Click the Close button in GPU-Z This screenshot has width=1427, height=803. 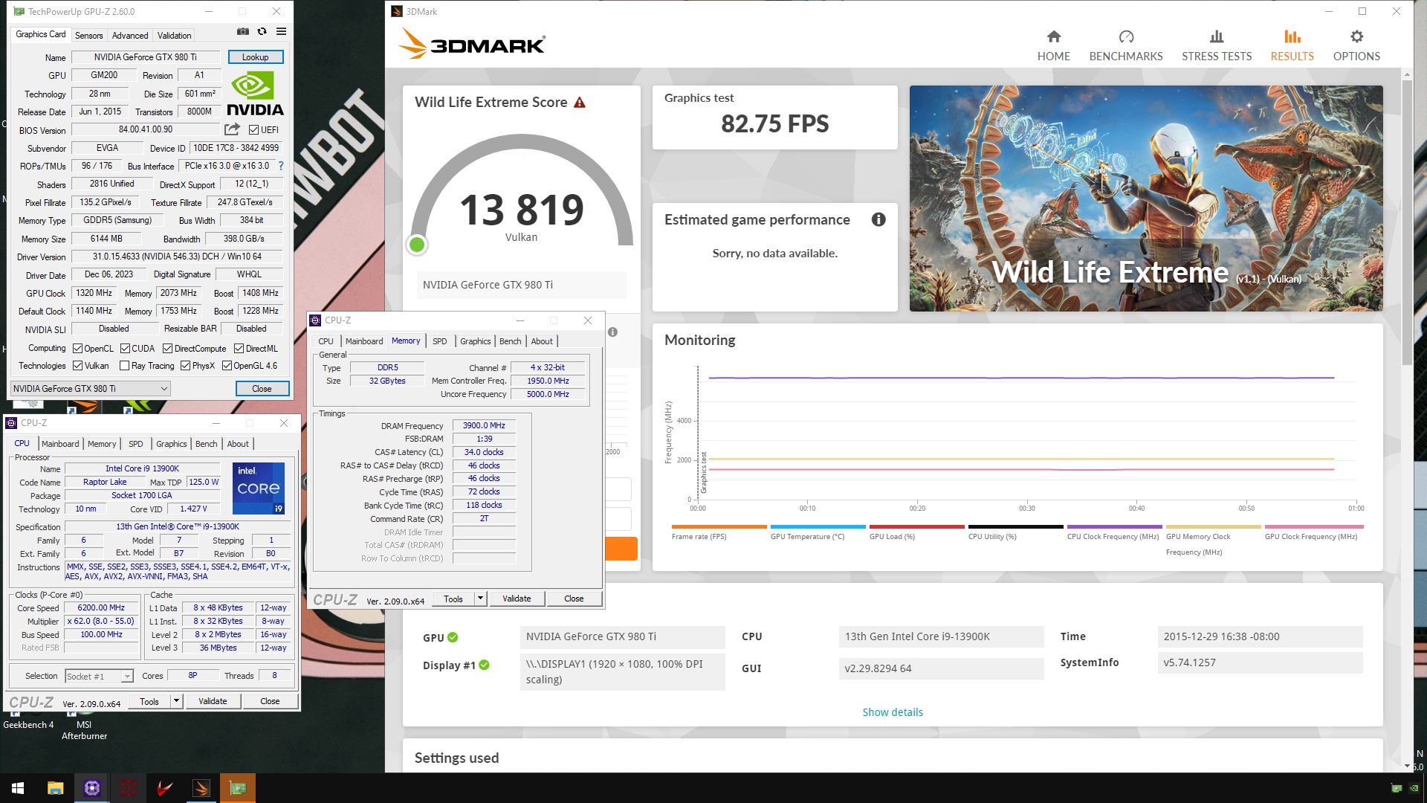pyautogui.click(x=262, y=388)
